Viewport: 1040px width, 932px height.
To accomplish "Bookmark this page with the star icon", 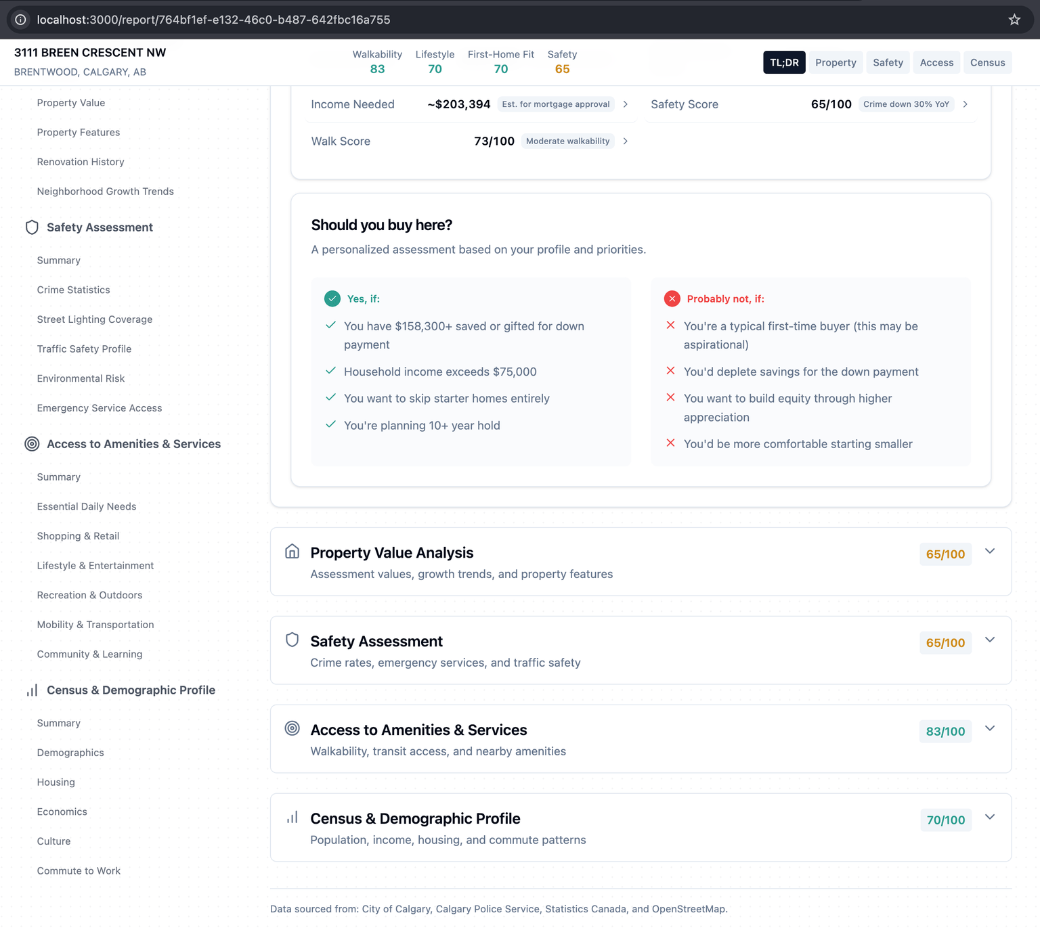I will point(1014,20).
